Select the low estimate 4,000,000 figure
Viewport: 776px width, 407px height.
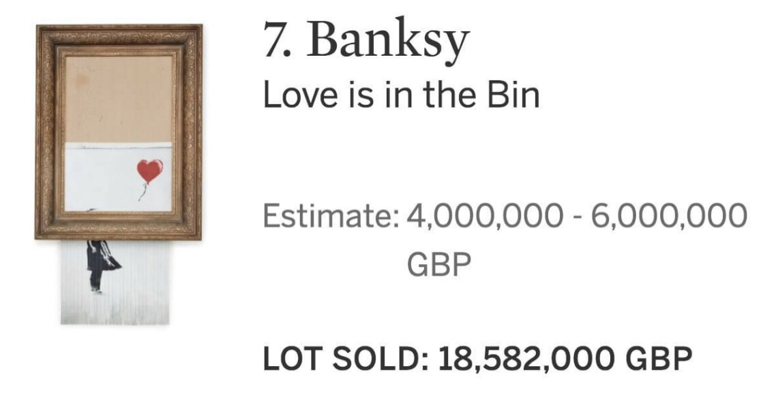click(485, 217)
